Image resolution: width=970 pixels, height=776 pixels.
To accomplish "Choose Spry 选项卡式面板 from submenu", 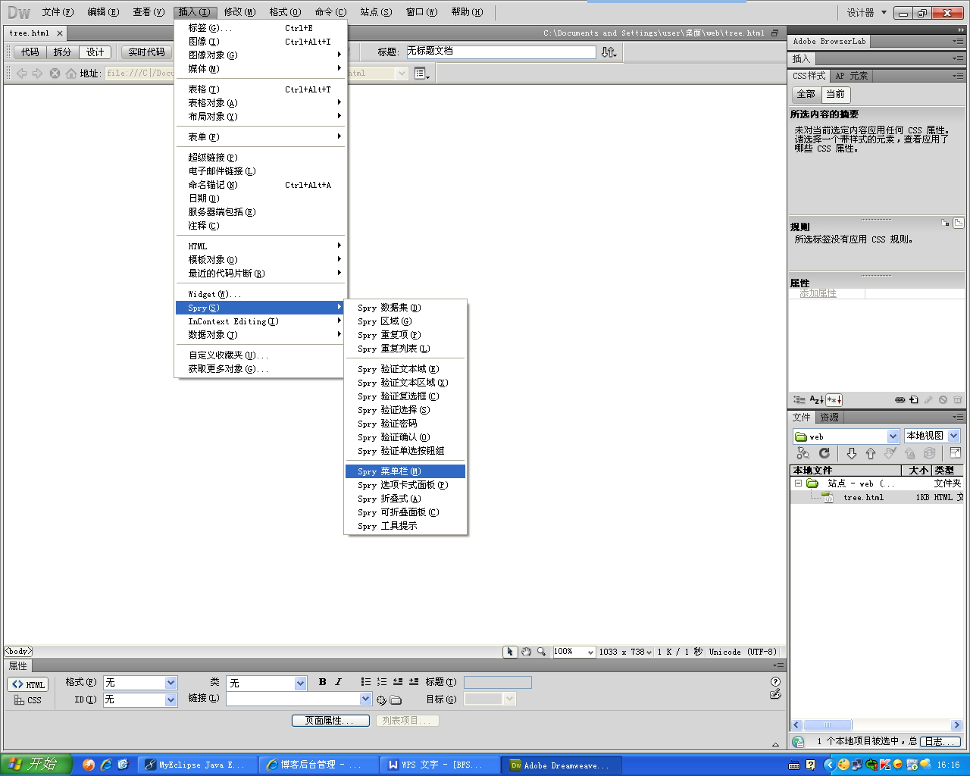I will 405,485.
